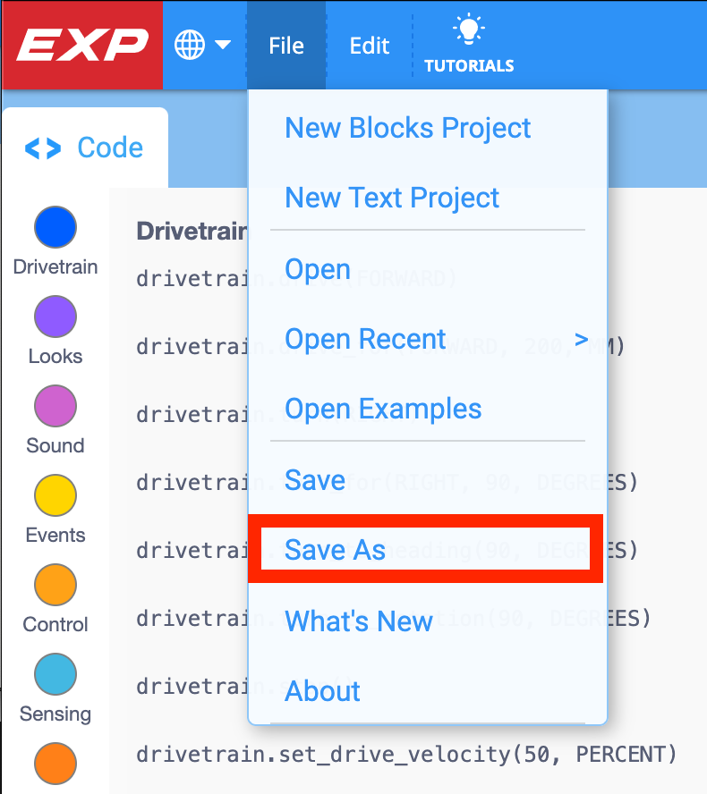Select the yellow Events category circle

55,495
